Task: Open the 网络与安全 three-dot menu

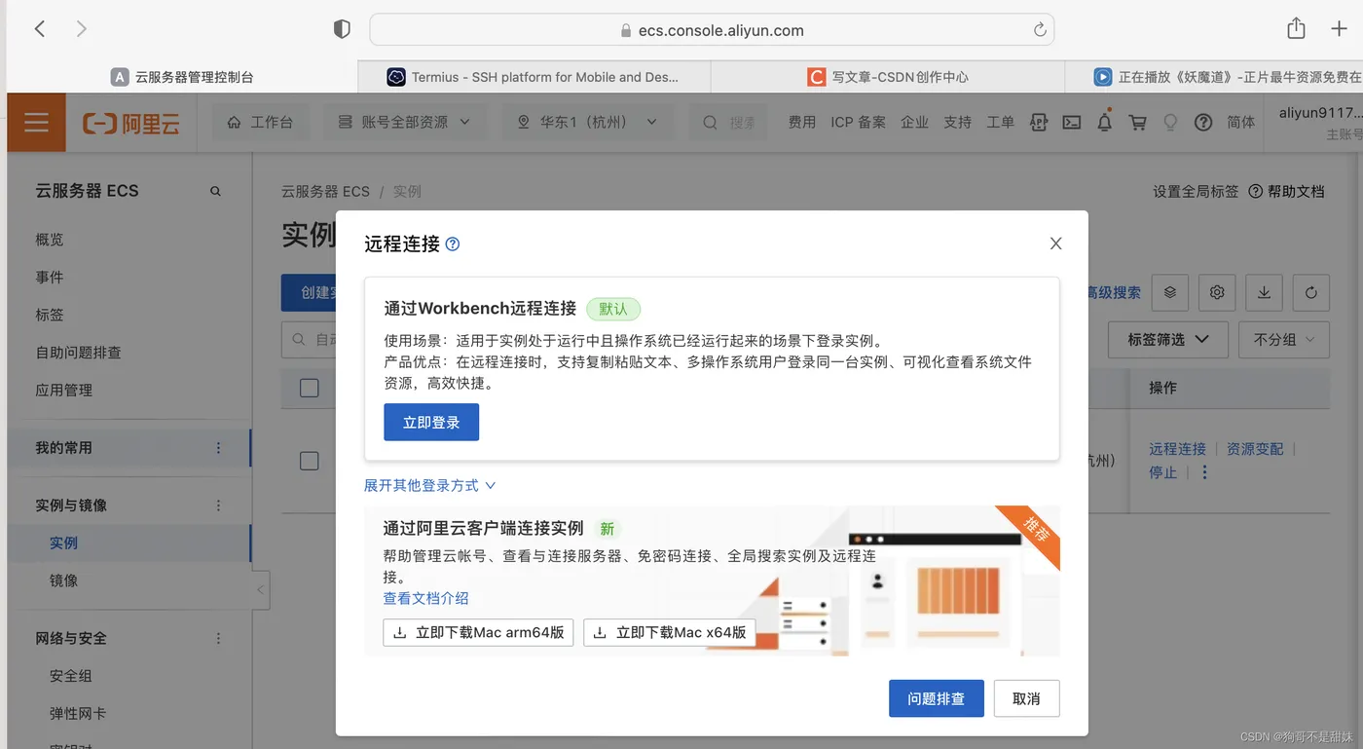Action: click(218, 639)
